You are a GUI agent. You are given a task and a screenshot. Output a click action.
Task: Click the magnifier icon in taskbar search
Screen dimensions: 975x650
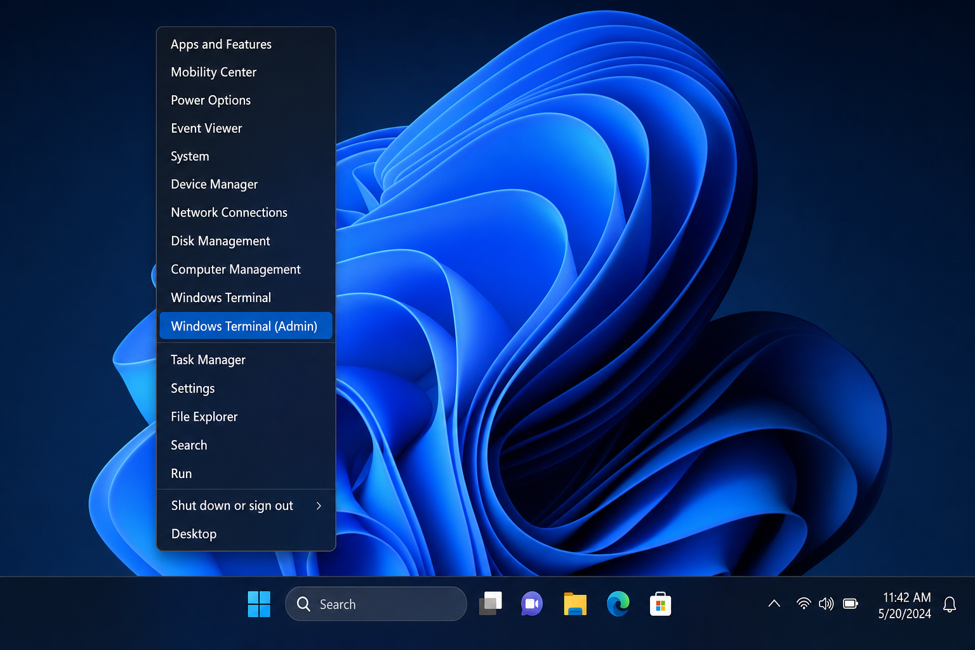[303, 604]
